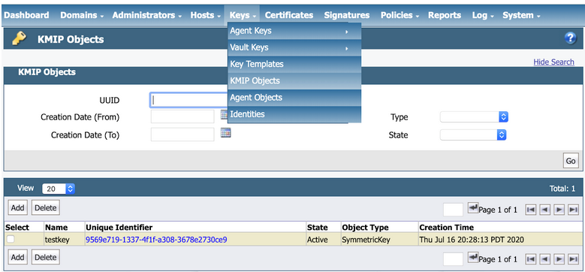The image size is (585, 272).
Task: Click the golden key icon beside KMIP Objects
Action: tap(19, 38)
